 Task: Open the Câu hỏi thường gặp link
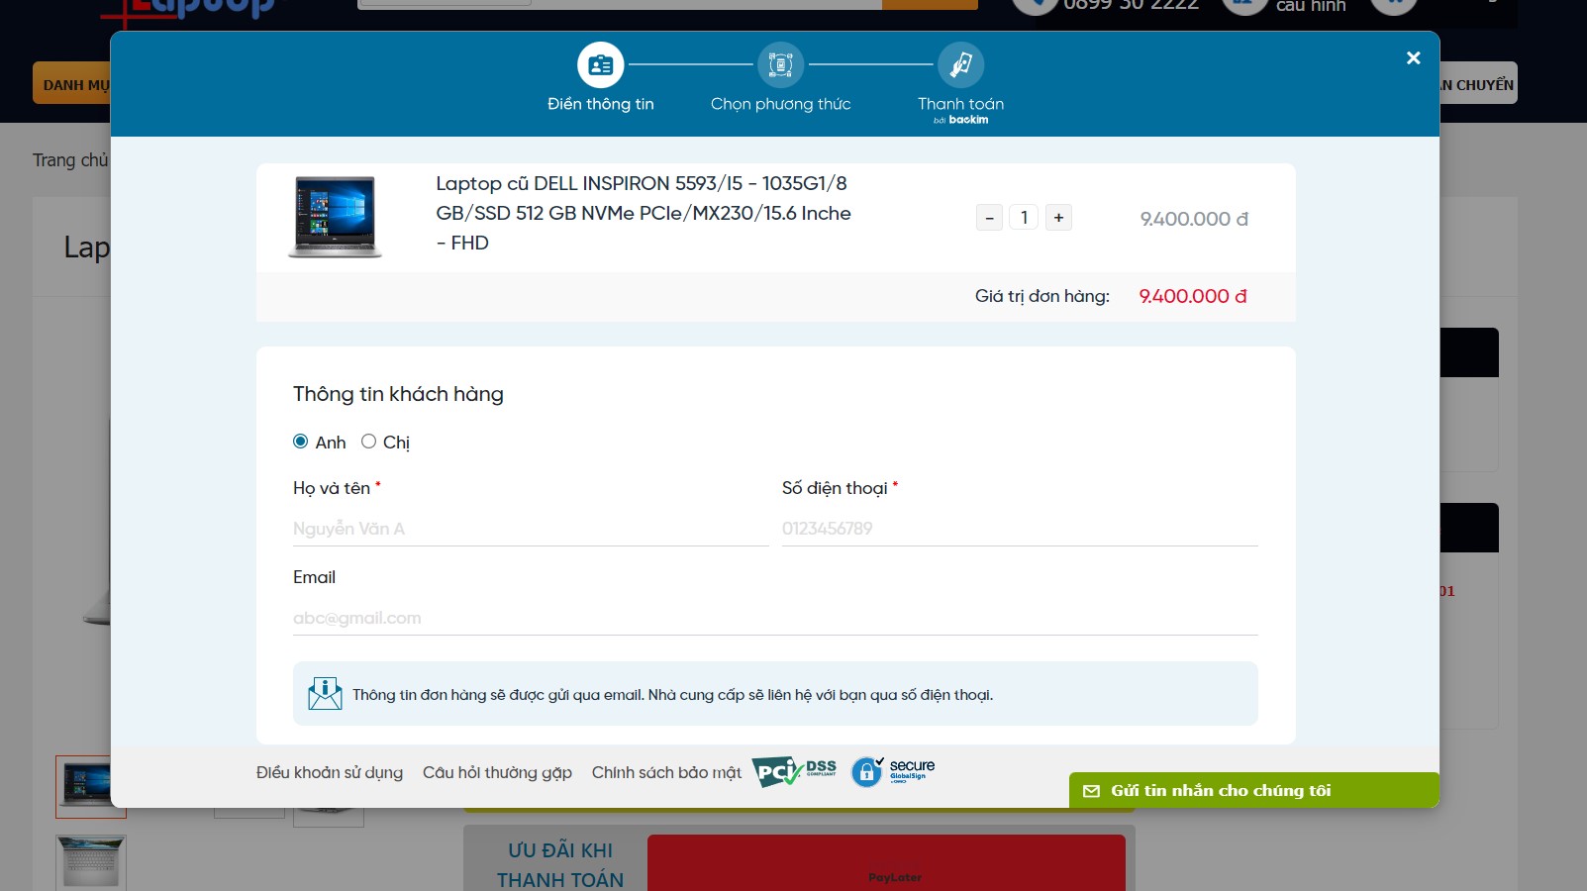497,772
